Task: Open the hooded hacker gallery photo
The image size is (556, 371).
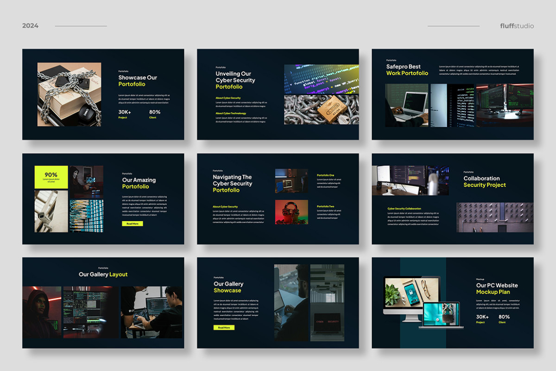Action: [42, 312]
